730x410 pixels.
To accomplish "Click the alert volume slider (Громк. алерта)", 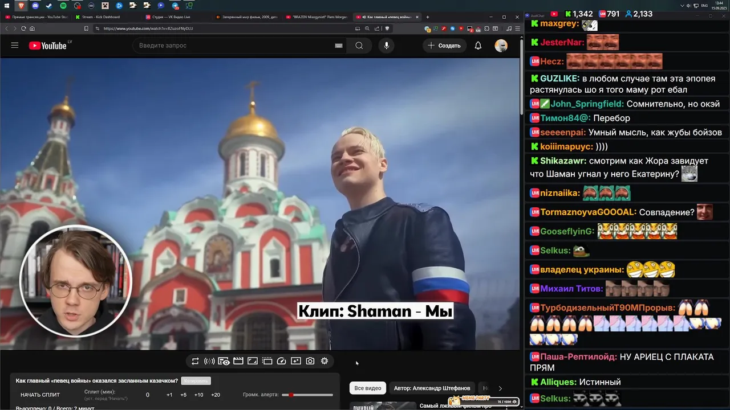I will pos(308,395).
